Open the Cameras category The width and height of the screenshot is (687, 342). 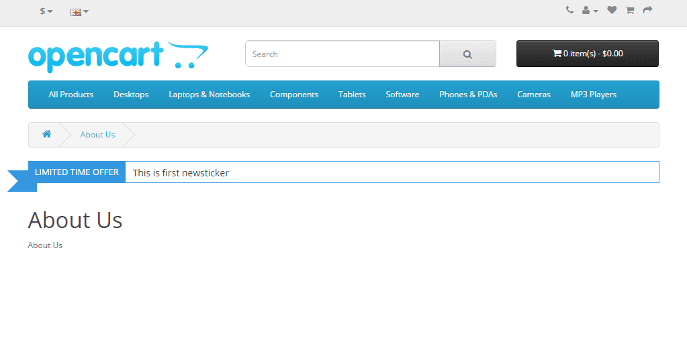click(x=534, y=95)
